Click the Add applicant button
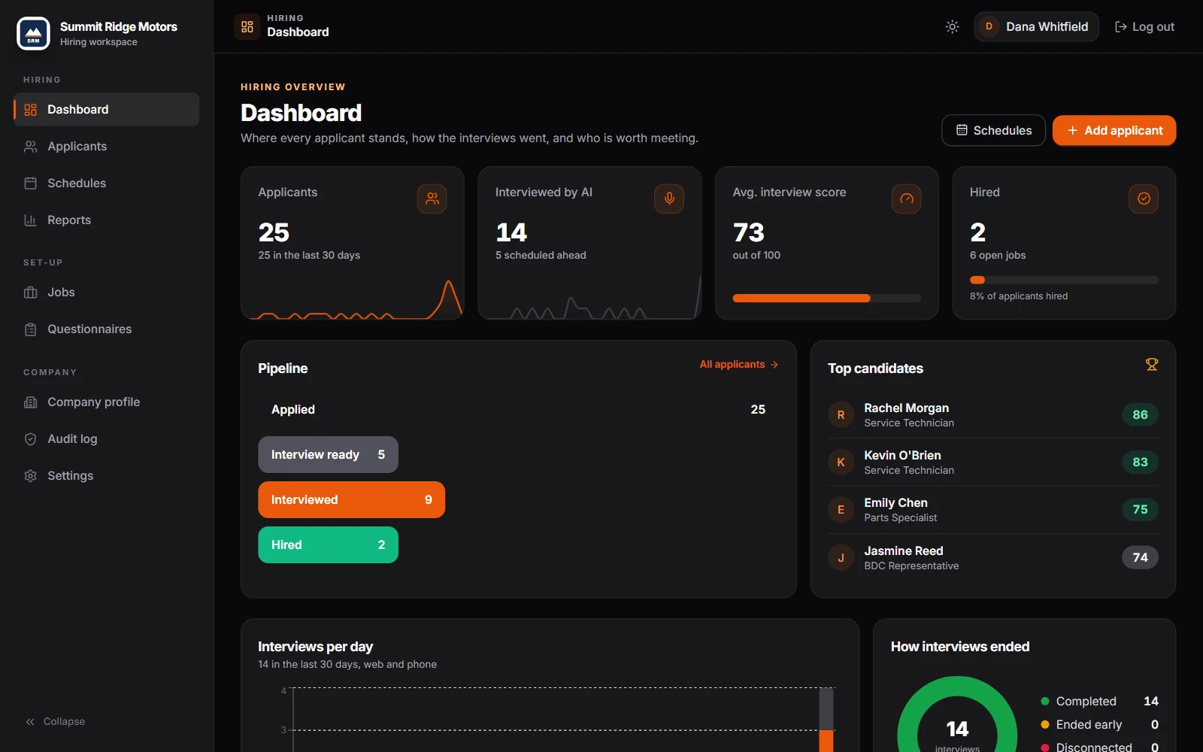 tap(1114, 130)
